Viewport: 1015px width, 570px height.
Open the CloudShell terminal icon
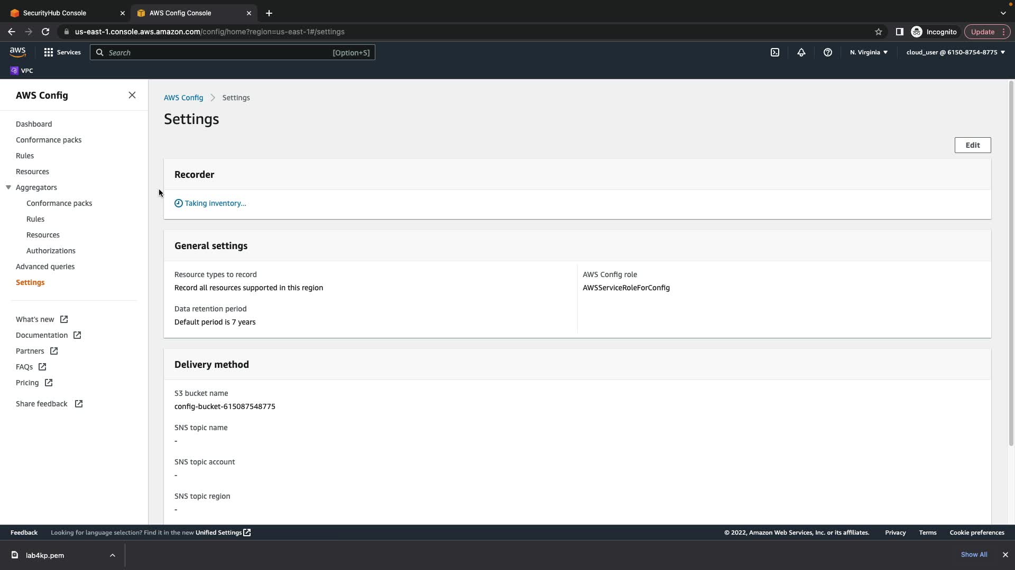point(774,52)
